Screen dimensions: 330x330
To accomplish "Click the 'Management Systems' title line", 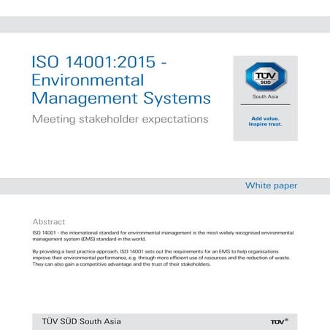I will 121,99.
